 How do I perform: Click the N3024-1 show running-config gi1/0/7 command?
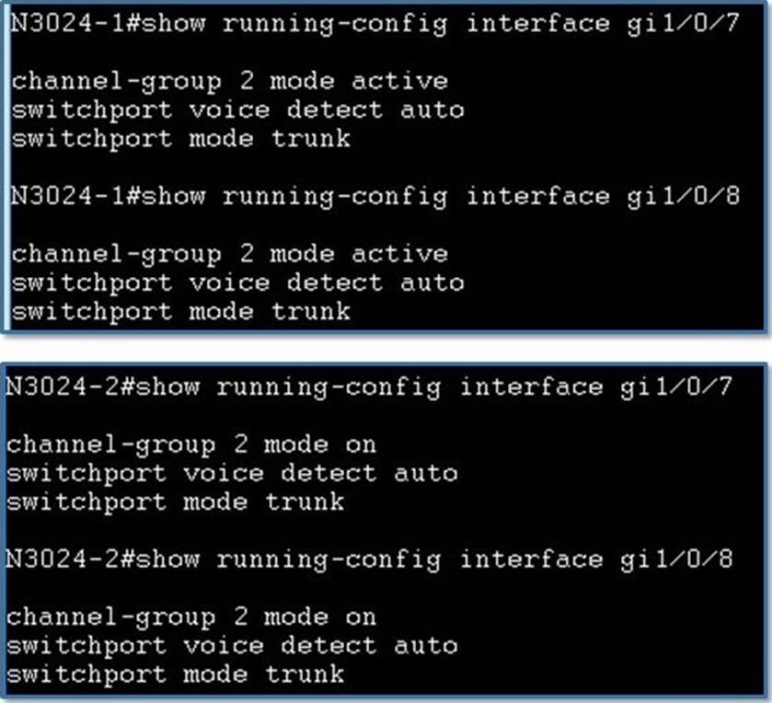[375, 24]
